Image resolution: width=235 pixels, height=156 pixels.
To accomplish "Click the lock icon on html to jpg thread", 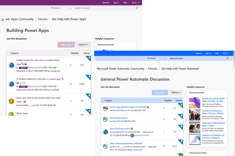I will click(181, 105).
